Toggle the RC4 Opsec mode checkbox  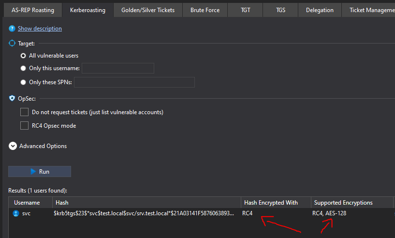[x=25, y=126]
